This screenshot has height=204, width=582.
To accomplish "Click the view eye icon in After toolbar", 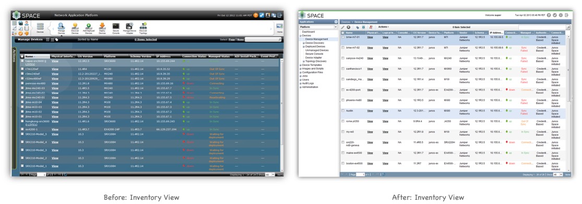I will coord(364,27).
